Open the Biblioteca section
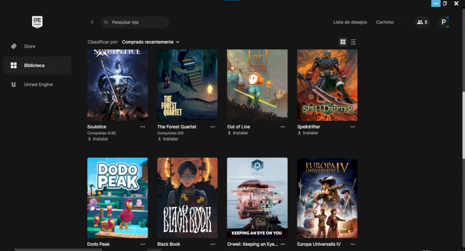The height and width of the screenshot is (251, 465). coord(37,66)
